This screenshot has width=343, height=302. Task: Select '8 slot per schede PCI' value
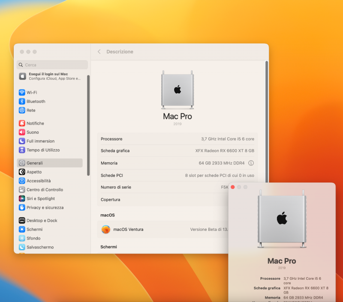point(220,176)
